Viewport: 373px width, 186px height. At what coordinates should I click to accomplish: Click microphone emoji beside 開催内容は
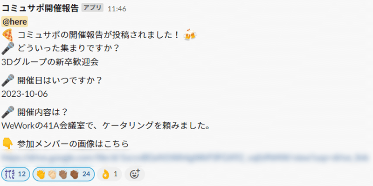click(8, 112)
